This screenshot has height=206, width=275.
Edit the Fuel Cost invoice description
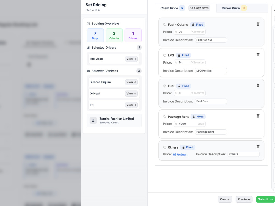(x=211, y=101)
